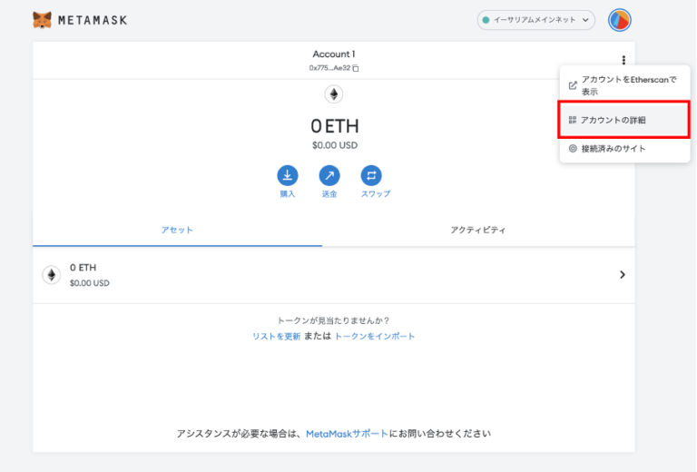Copy address using the copy icon
Screen dimensions: 697x472
pos(356,68)
